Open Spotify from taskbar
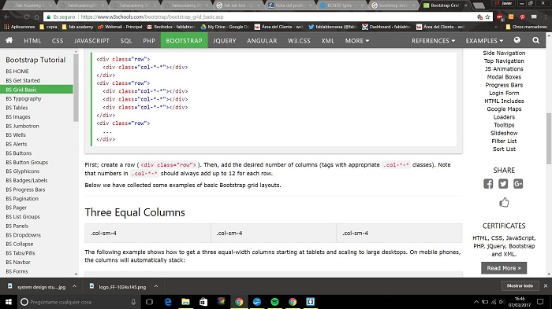552x309 pixels. coord(274,302)
